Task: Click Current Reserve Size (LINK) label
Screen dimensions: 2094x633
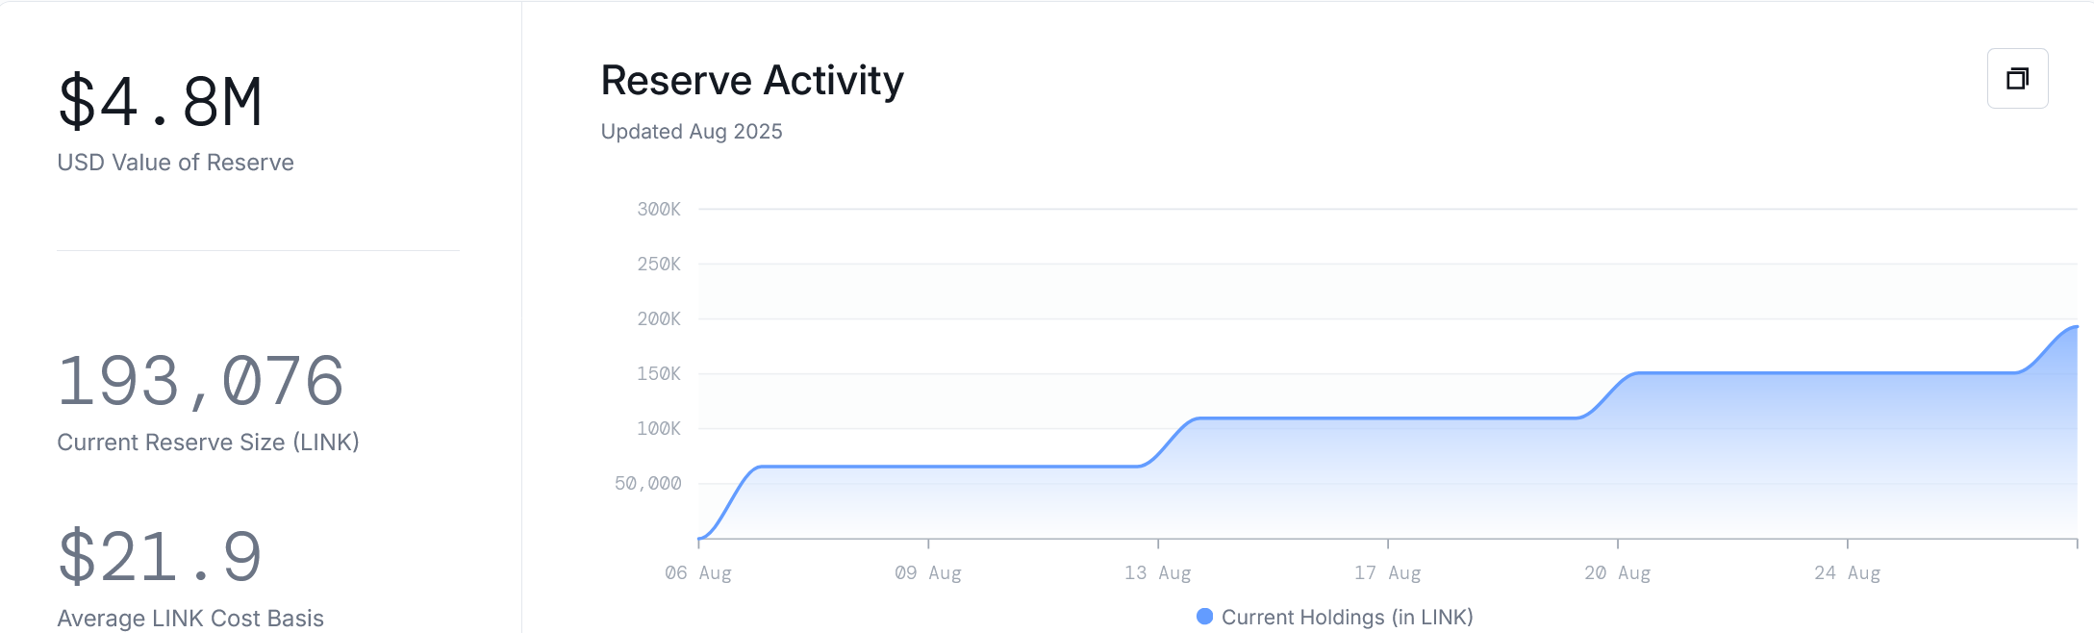Action: pyautogui.click(x=208, y=443)
